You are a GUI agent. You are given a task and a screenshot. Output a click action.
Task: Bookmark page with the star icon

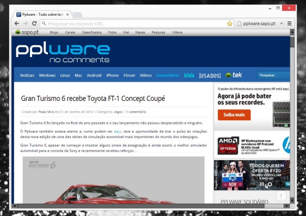click(x=229, y=23)
